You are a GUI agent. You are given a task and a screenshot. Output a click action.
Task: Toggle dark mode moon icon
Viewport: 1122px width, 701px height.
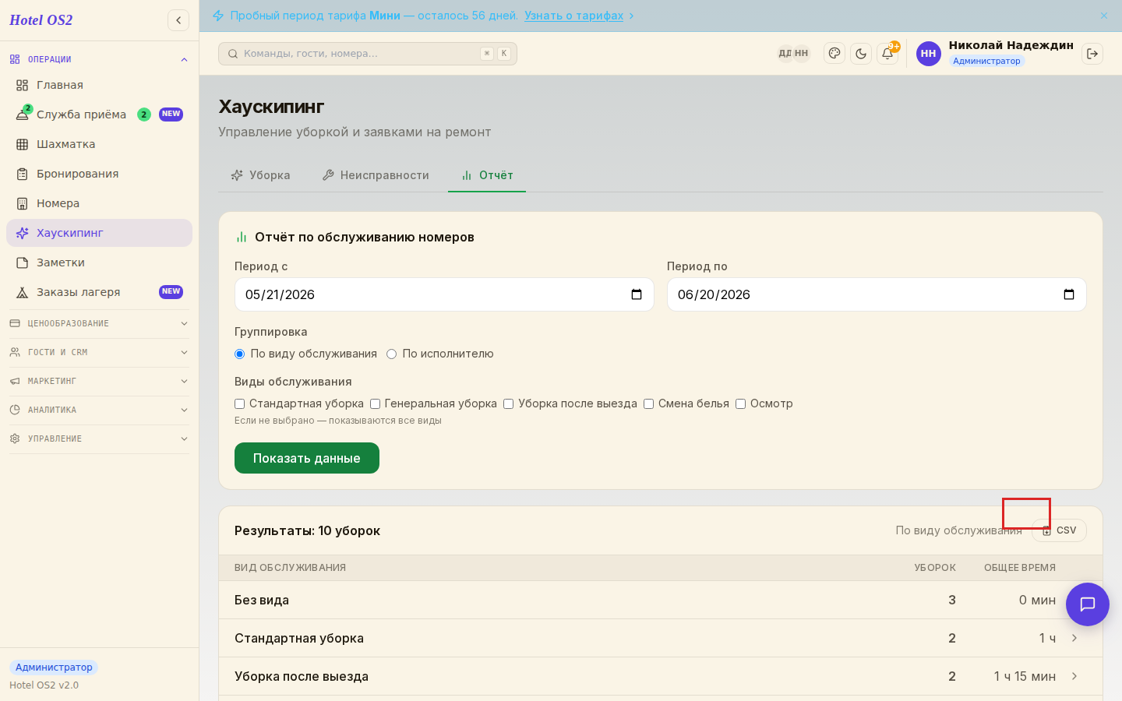(x=861, y=54)
